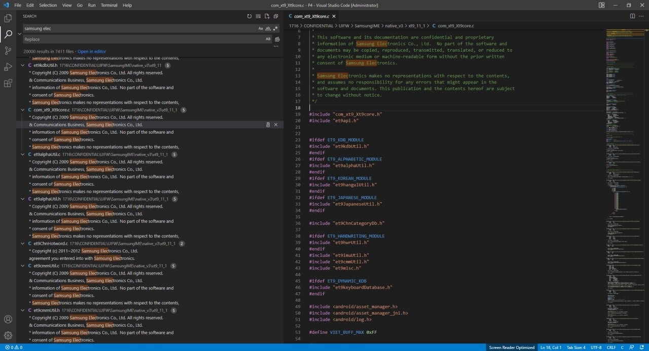Collapse all search results
The width and height of the screenshot is (649, 351).
click(275, 16)
